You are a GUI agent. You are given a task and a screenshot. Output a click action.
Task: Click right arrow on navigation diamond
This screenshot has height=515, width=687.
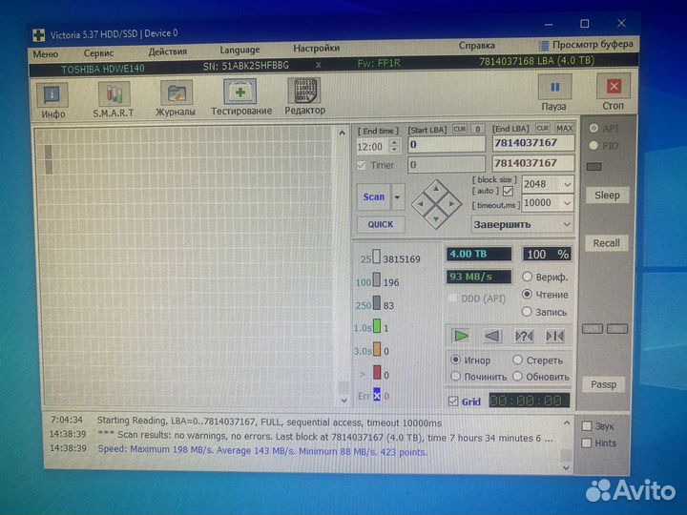point(451,204)
